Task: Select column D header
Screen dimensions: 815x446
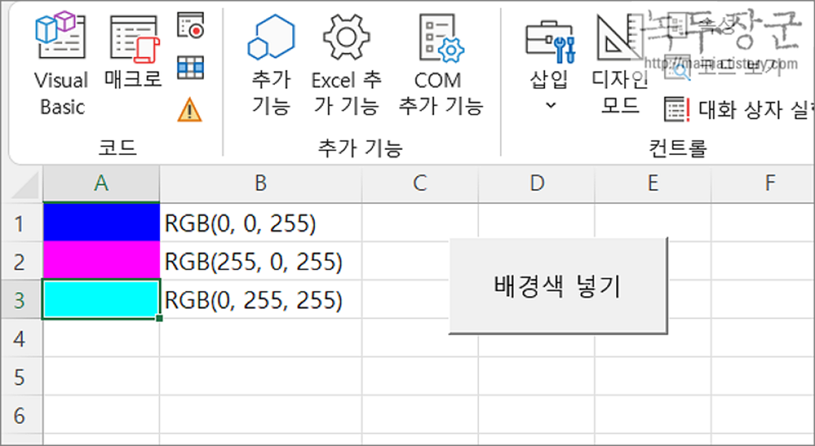Action: [x=537, y=183]
